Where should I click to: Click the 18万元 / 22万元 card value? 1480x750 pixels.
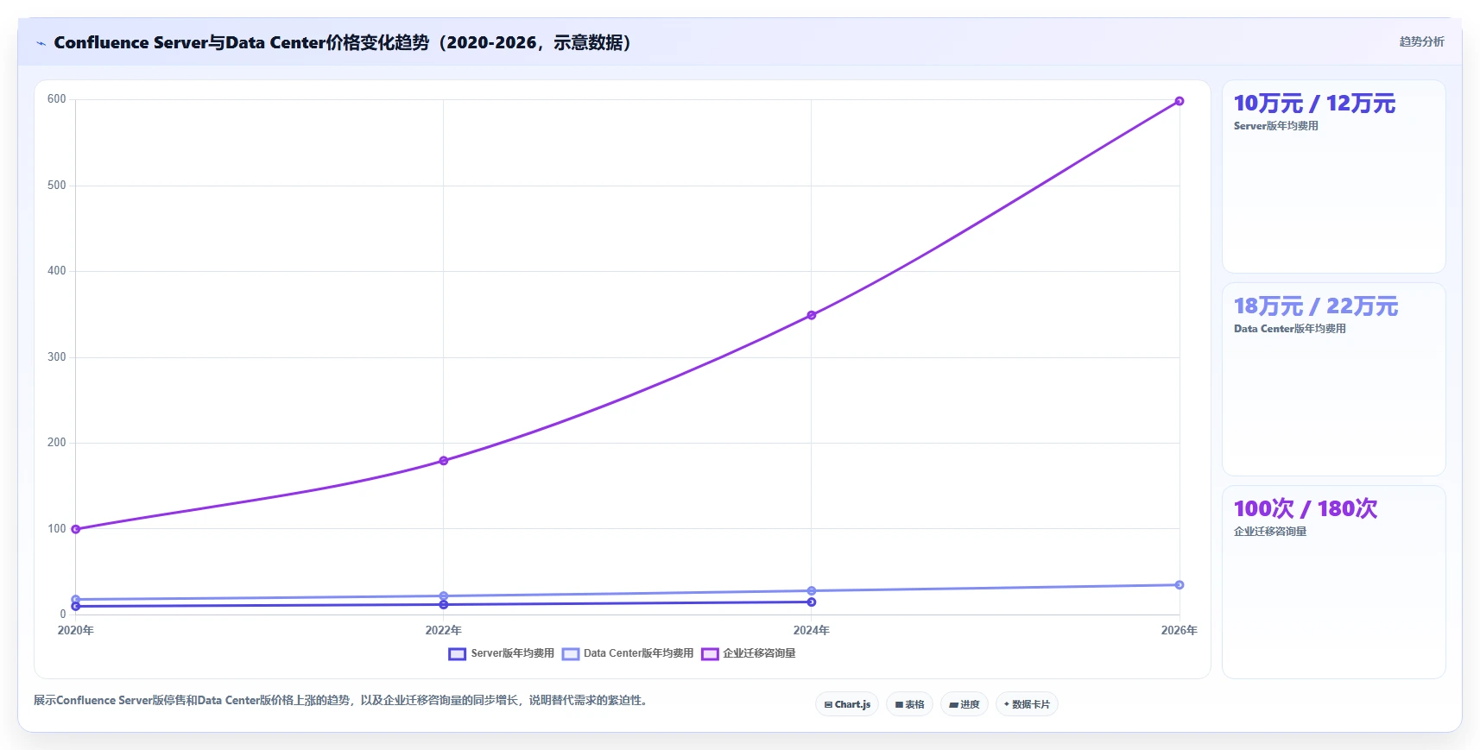tap(1316, 306)
